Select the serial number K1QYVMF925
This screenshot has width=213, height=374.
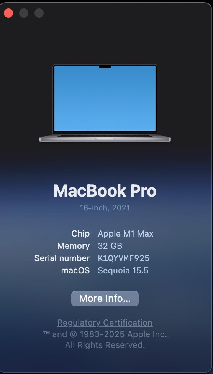123,258
